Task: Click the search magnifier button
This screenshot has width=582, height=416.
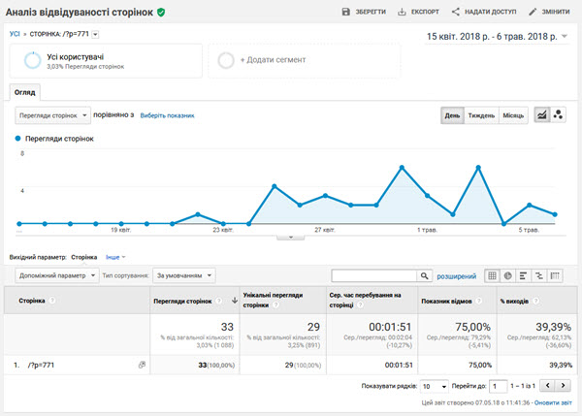Action: pos(424,275)
